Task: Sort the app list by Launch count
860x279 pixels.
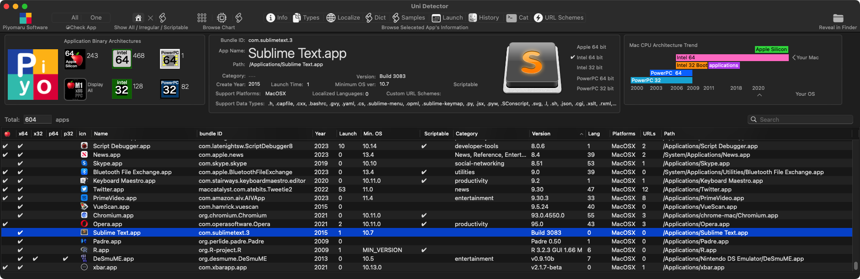Action: pos(348,134)
